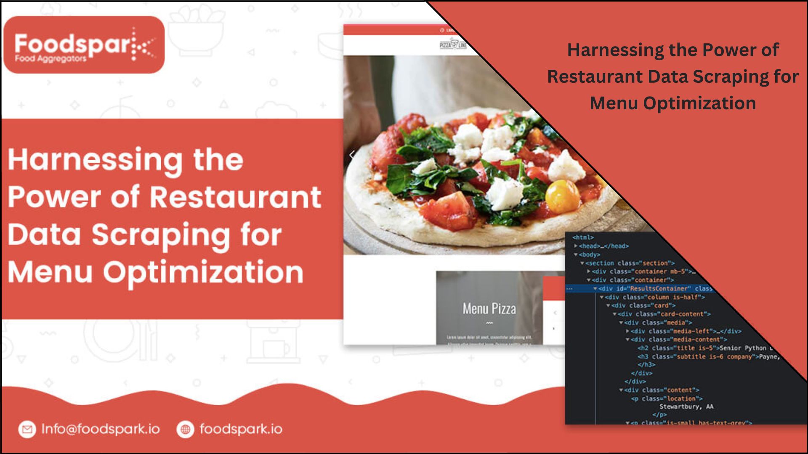Expand the collapsed head element
808x454 pixels.
click(x=576, y=246)
